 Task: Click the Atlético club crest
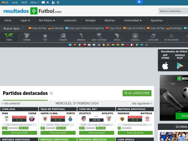click(84, 119)
